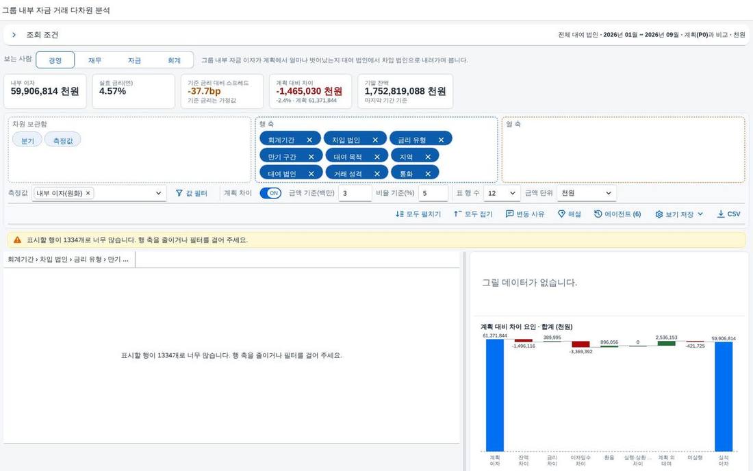753x471 pixels.
Task: Click the 회계기간 row axis chip label
Action: pyautogui.click(x=281, y=140)
